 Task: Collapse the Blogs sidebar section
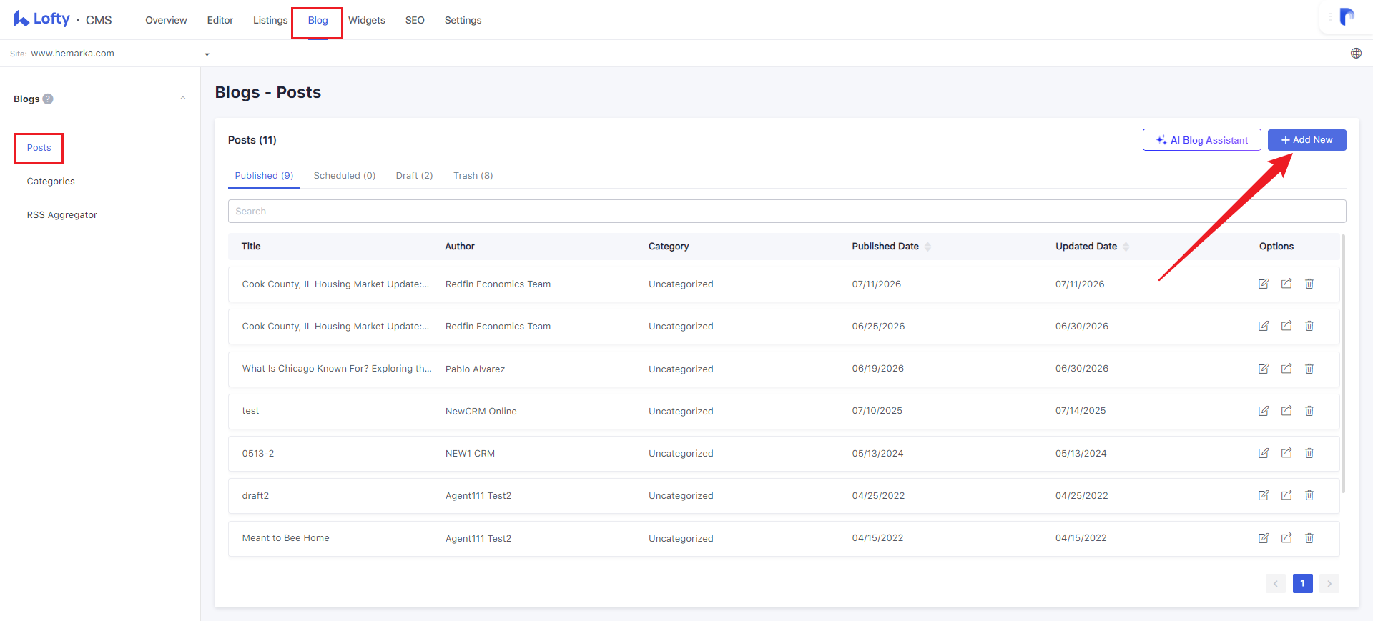coord(183,99)
